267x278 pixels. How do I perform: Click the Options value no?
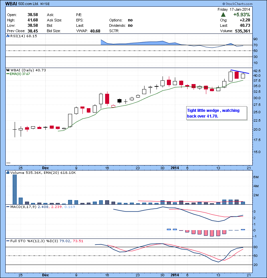click(130, 20)
